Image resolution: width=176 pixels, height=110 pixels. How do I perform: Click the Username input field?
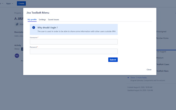(74, 42)
